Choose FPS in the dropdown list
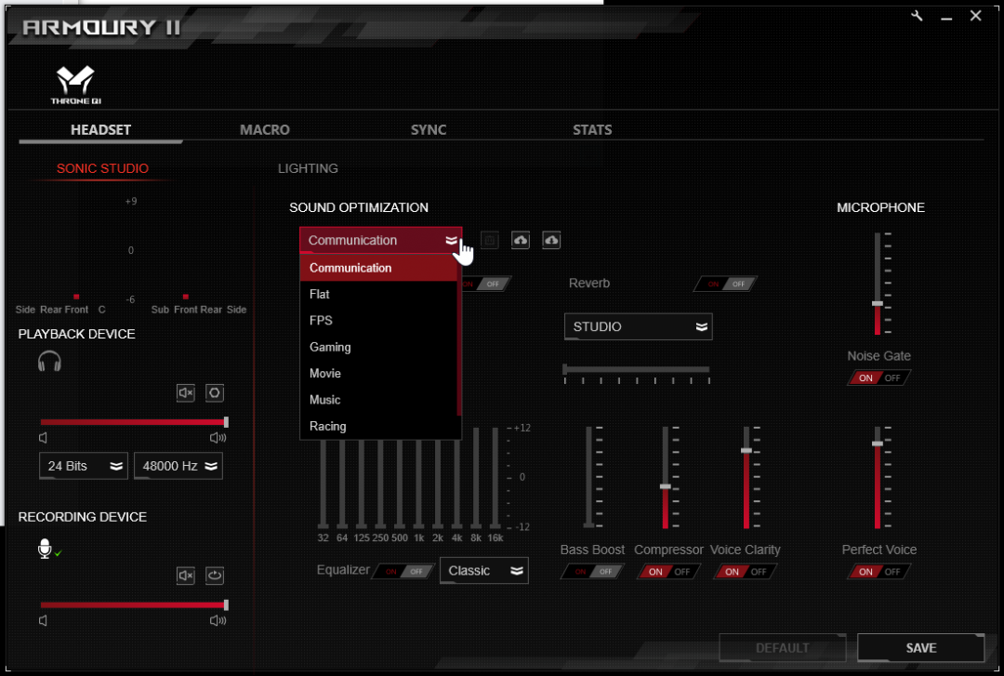Viewport: 1004px width, 676px height. click(378, 321)
